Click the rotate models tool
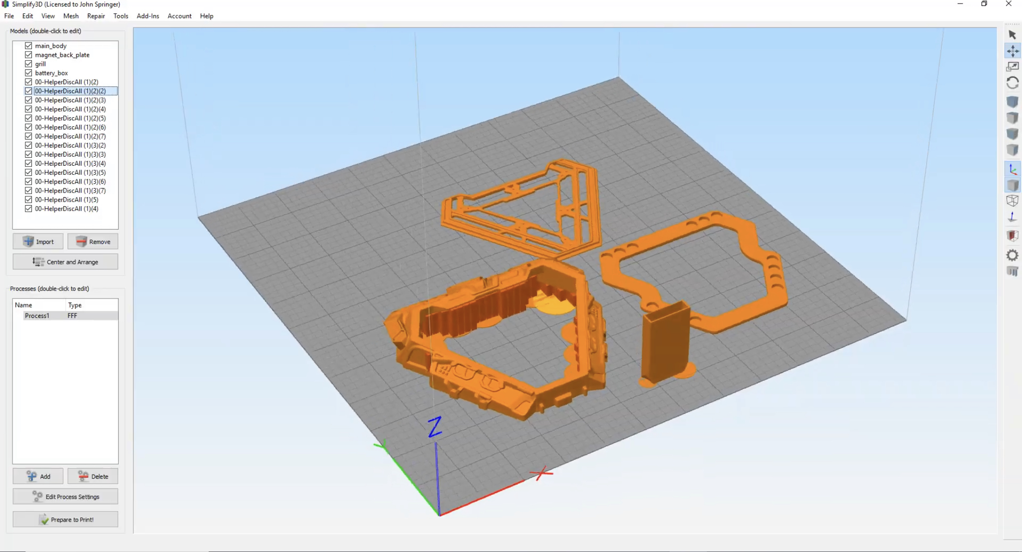 1012,83
